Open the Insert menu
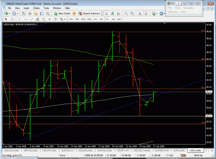The height and width of the screenshot is (159, 216). coord(26,8)
